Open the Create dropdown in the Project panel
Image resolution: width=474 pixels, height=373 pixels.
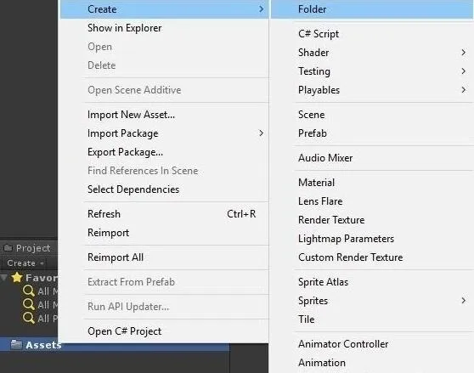tap(25, 263)
